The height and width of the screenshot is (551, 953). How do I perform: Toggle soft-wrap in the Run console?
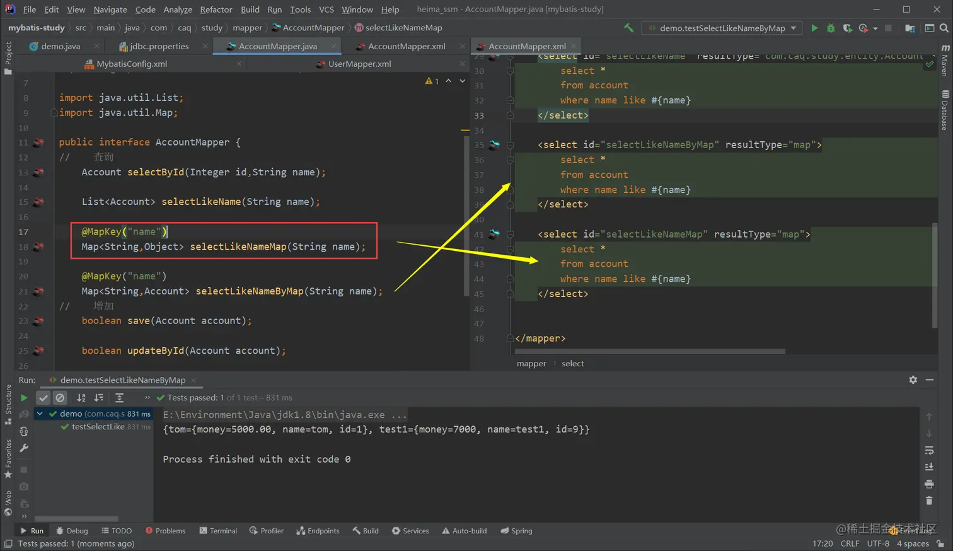(929, 450)
